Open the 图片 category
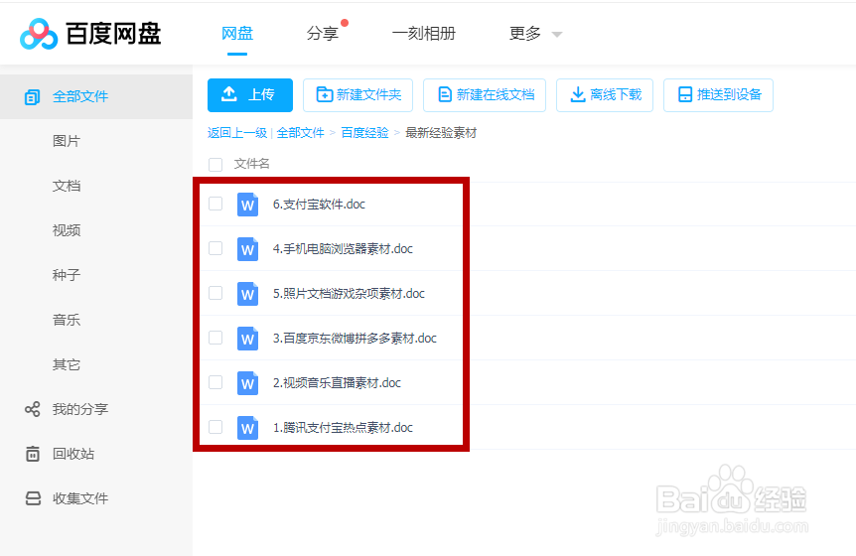The height and width of the screenshot is (556, 856). (x=67, y=141)
